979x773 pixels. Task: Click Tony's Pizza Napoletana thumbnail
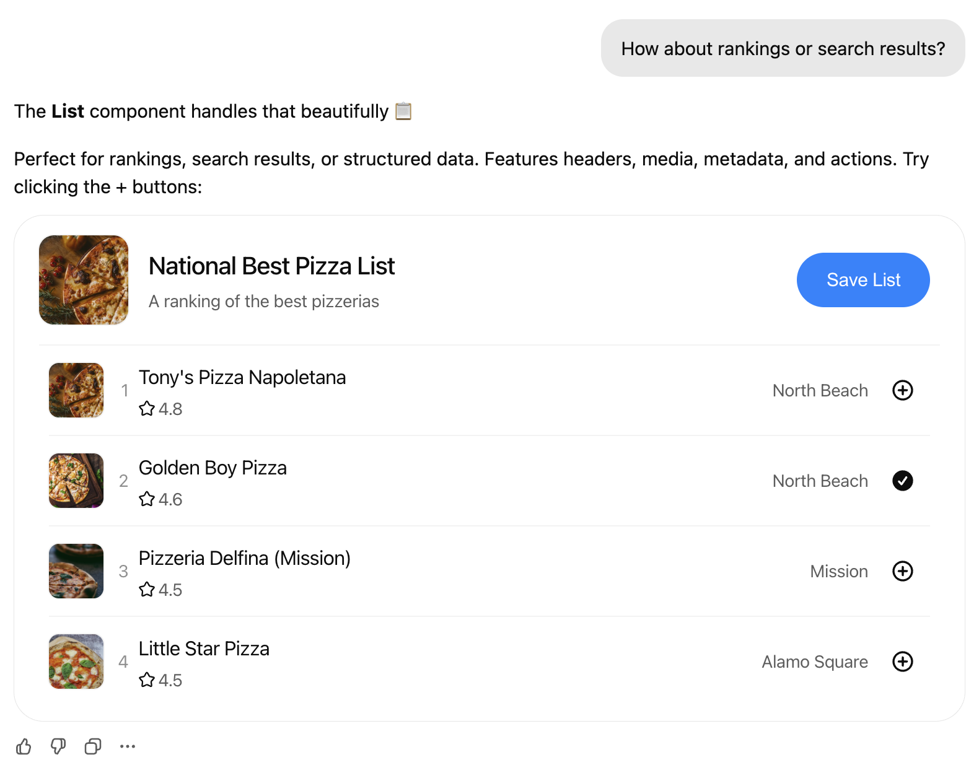tap(76, 390)
